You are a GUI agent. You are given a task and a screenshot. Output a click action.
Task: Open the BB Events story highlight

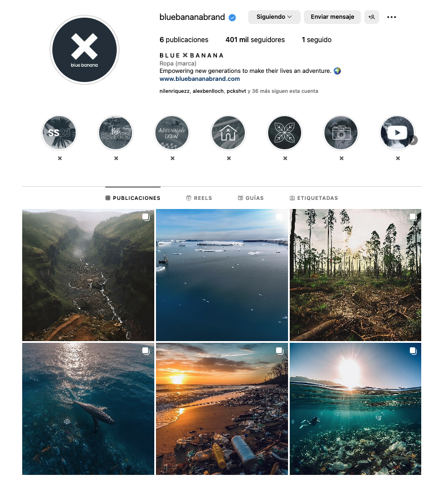[x=116, y=133]
